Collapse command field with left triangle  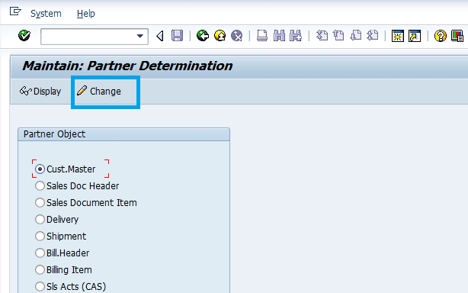click(160, 36)
